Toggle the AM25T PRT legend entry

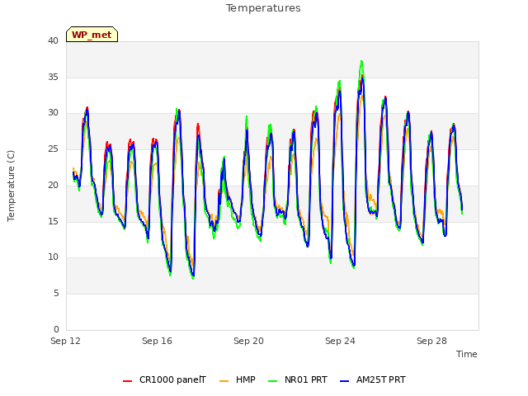click(x=373, y=380)
